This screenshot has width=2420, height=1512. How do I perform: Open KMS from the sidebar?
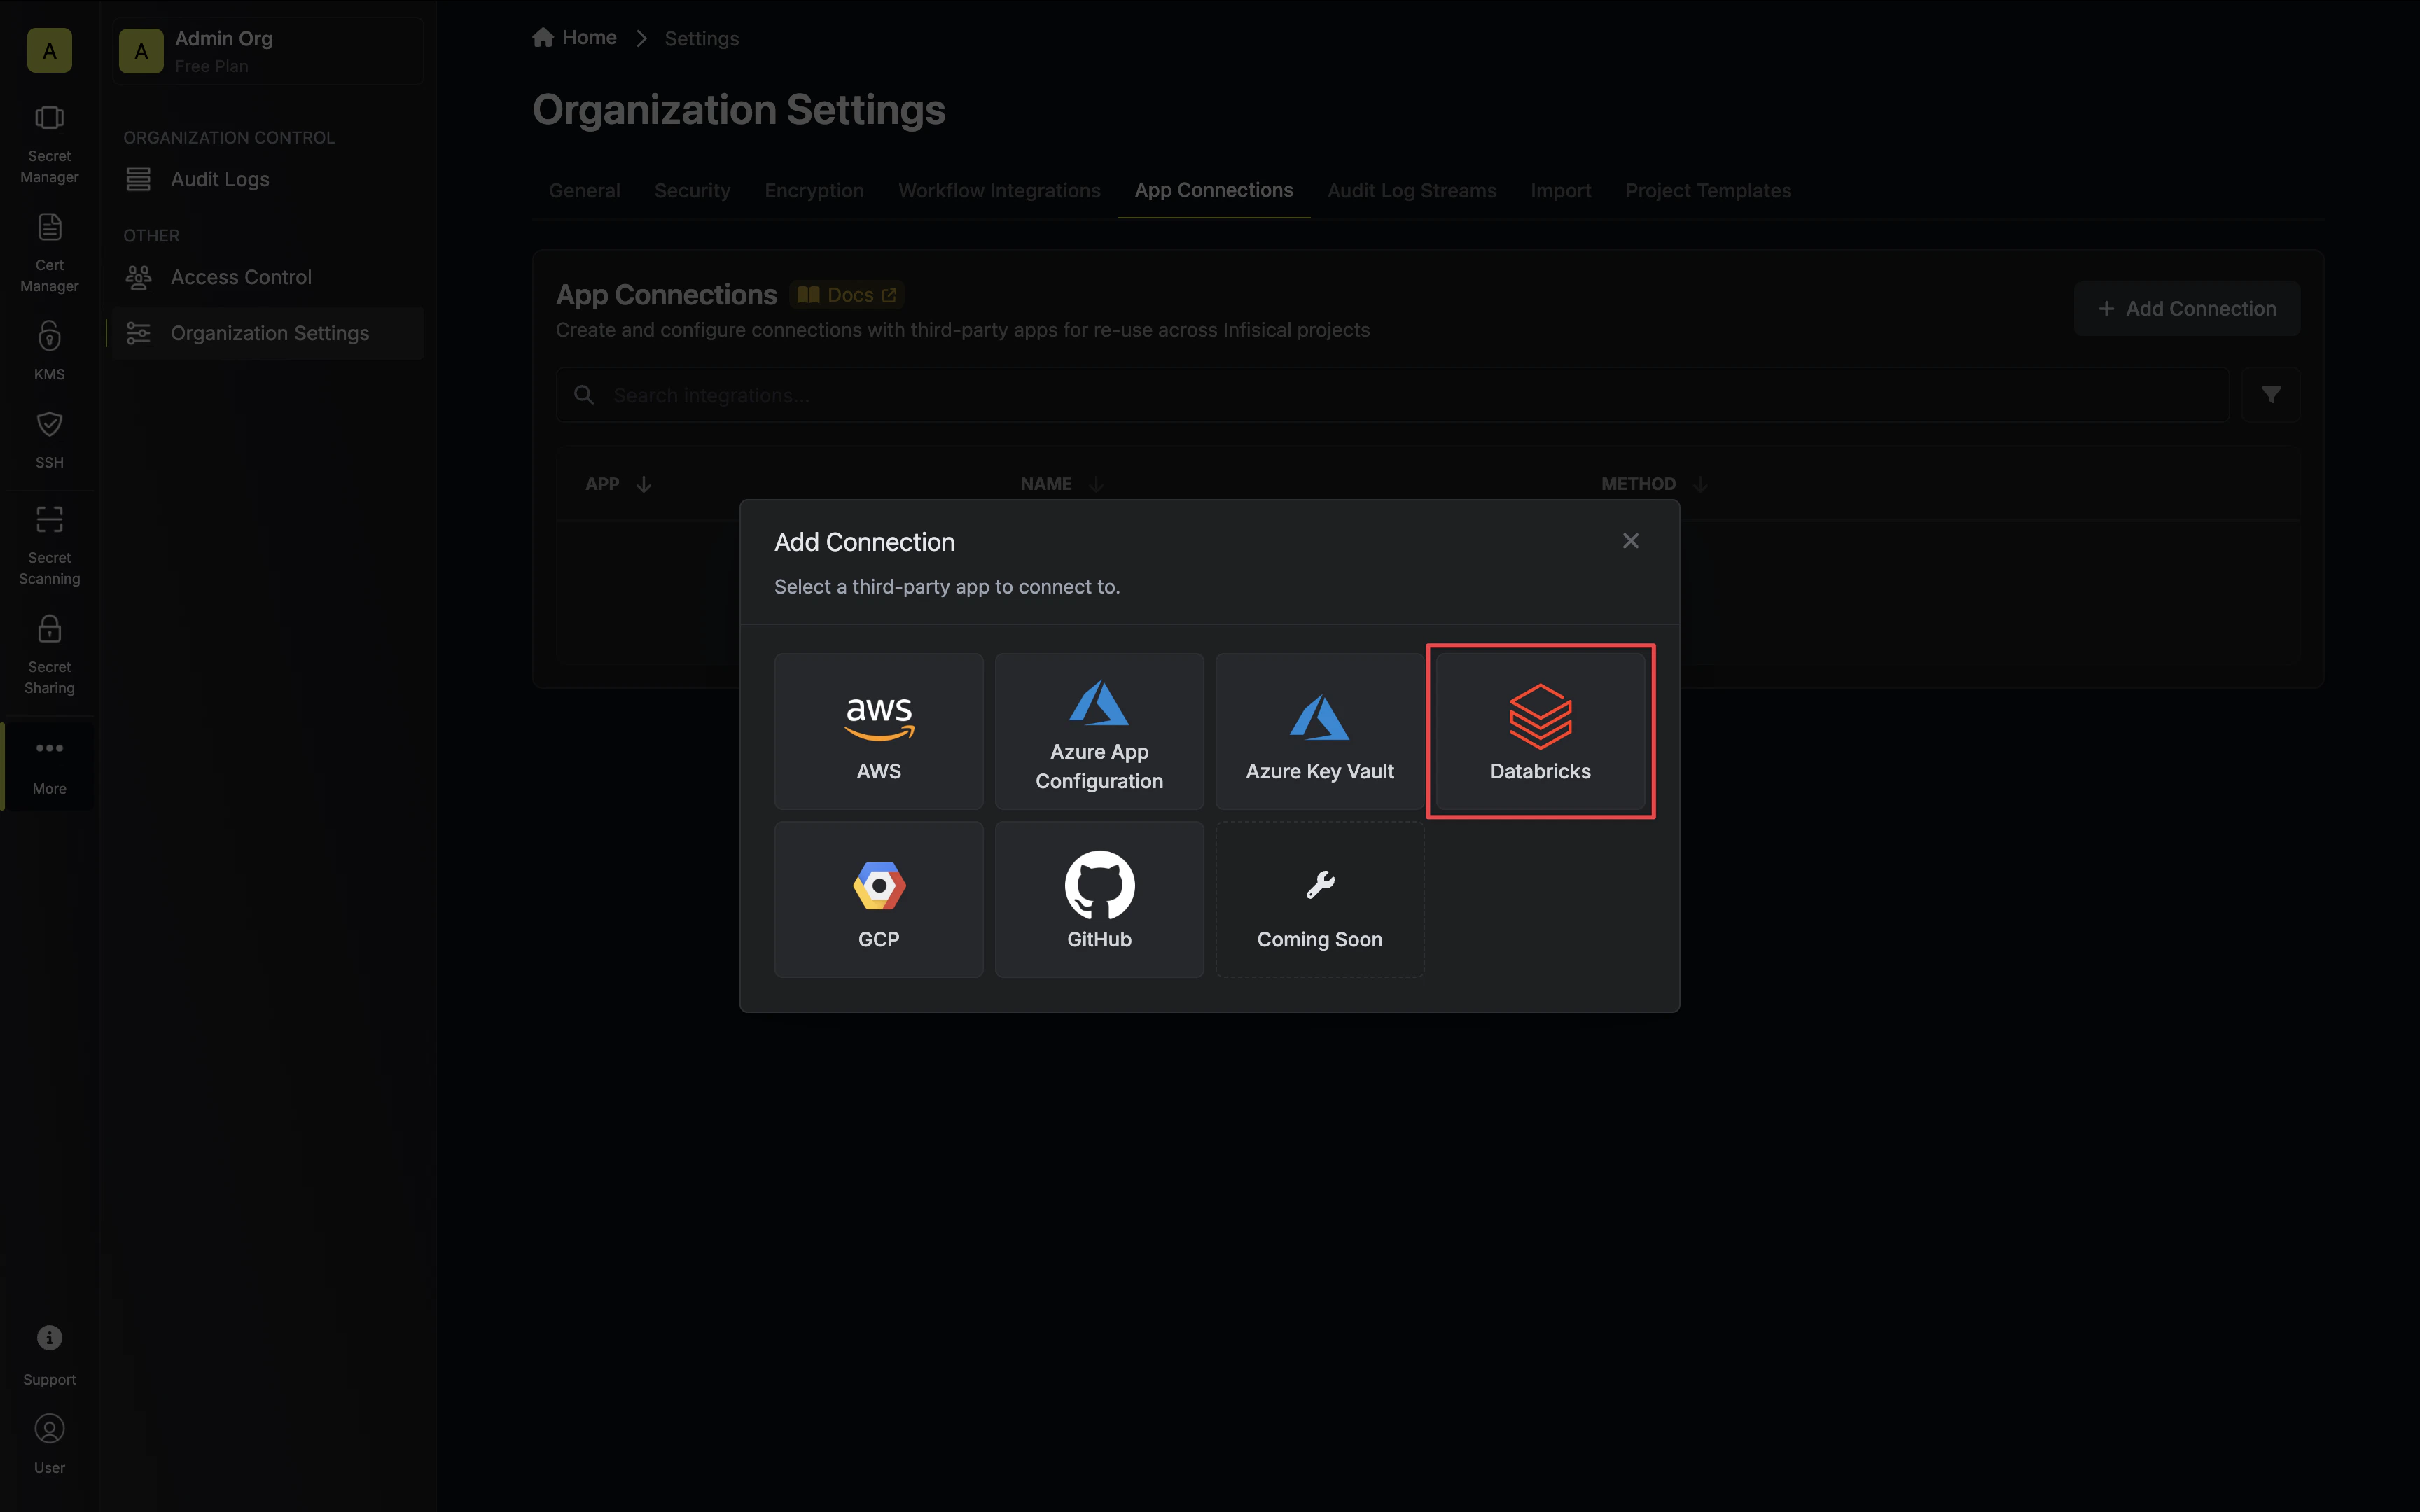point(49,351)
